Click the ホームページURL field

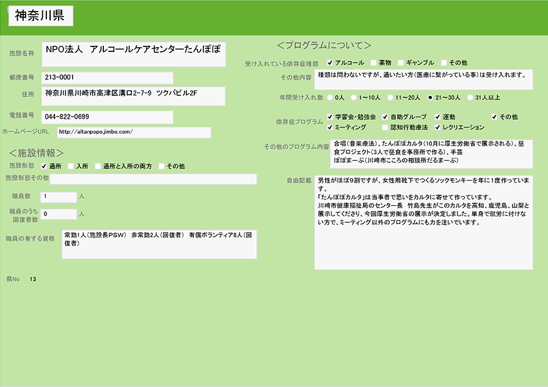[x=134, y=132]
